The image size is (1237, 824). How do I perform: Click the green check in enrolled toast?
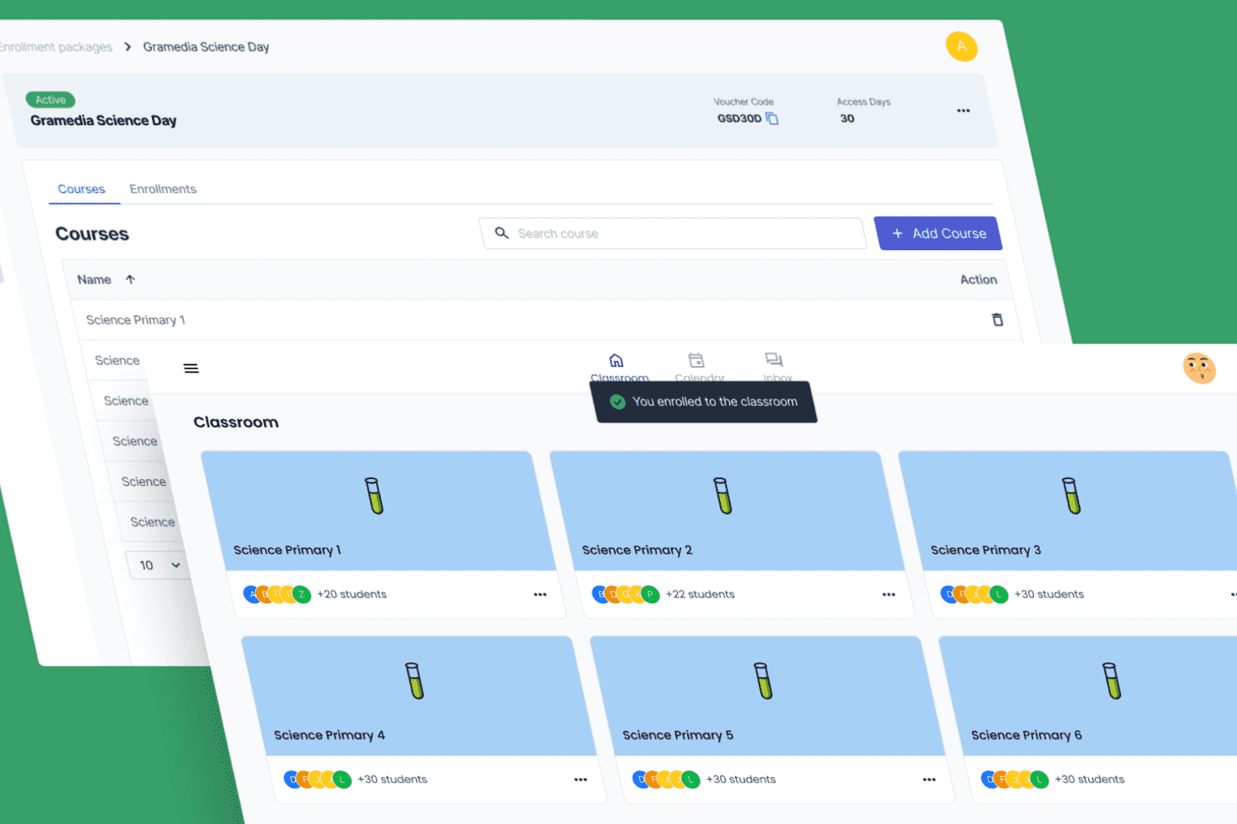tap(618, 402)
